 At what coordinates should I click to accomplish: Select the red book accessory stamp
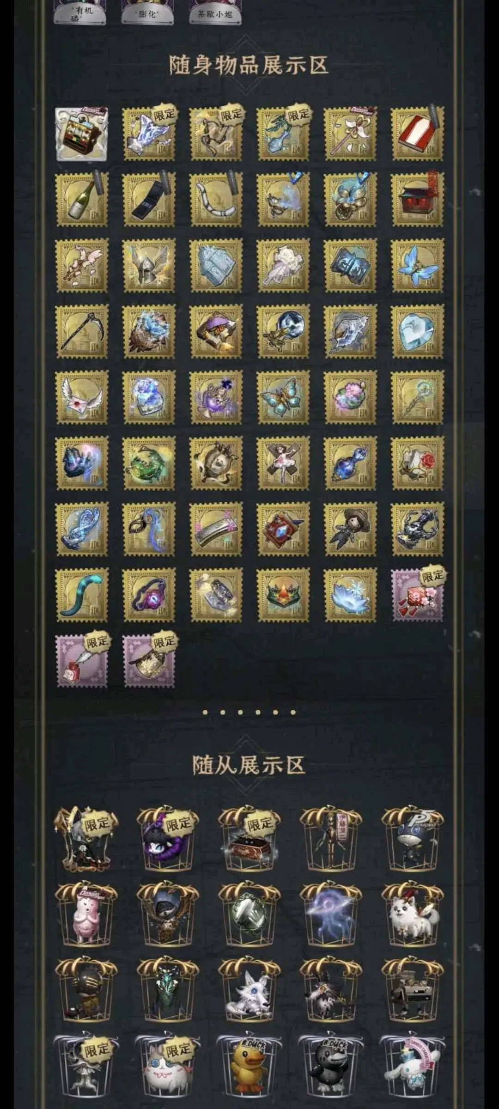(417, 134)
